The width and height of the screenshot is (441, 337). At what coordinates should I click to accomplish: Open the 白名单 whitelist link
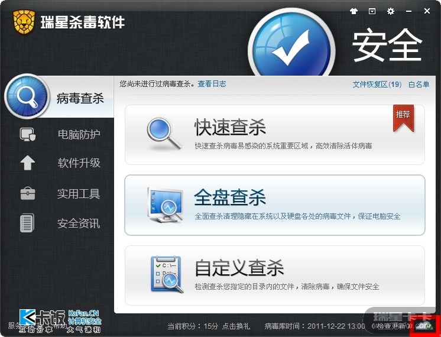pyautogui.click(x=419, y=85)
